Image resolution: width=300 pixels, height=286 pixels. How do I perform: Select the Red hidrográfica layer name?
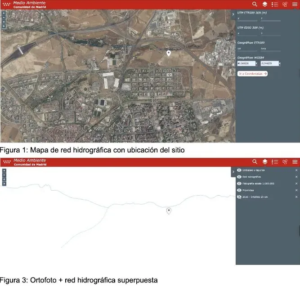(251, 177)
